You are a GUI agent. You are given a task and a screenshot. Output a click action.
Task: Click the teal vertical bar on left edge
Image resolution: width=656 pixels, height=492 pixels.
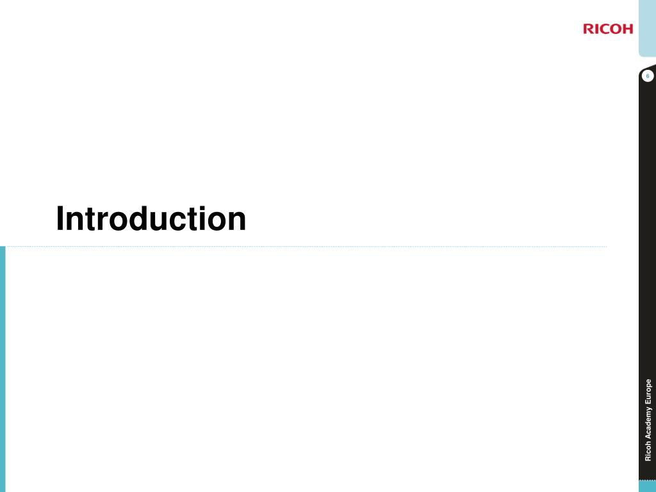[x=3, y=369]
